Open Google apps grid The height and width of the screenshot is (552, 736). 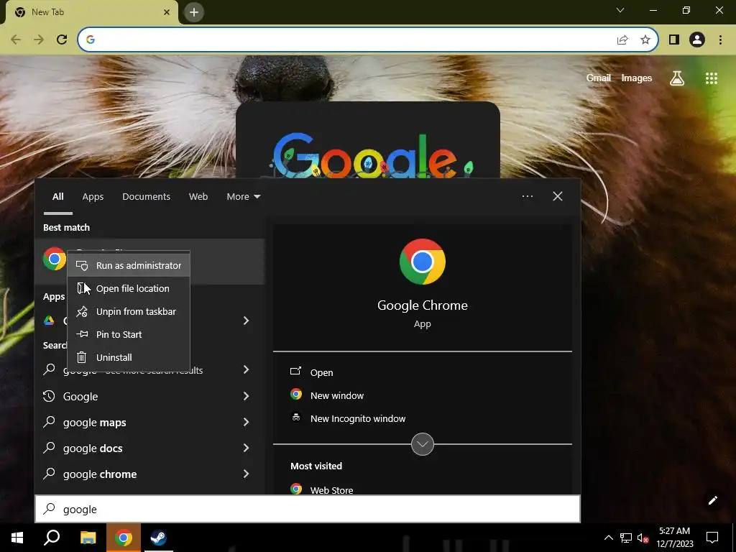tap(712, 78)
